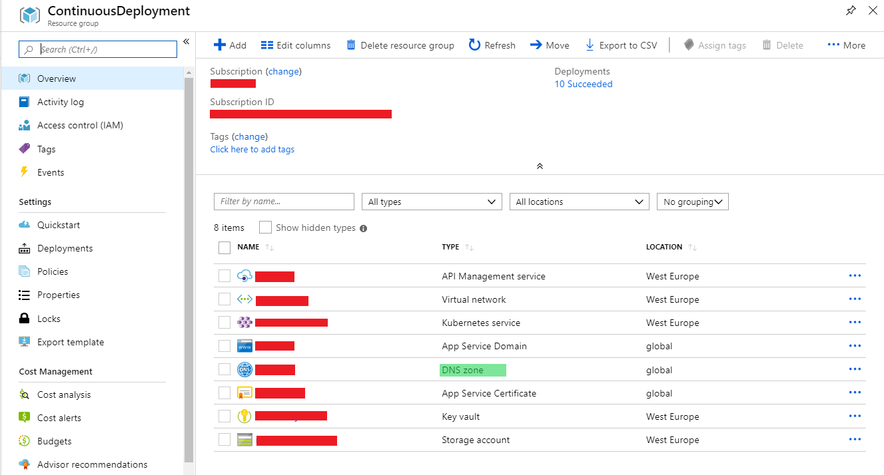Screen dimensions: 884x475
Task: Click the Click here to add tags link
Action: [252, 149]
